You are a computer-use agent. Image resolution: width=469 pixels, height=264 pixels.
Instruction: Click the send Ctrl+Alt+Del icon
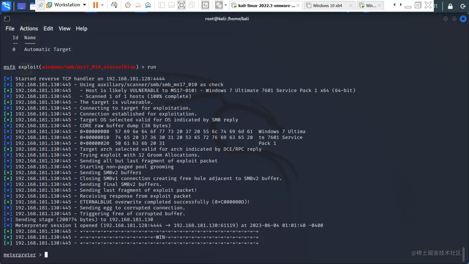point(114,5)
